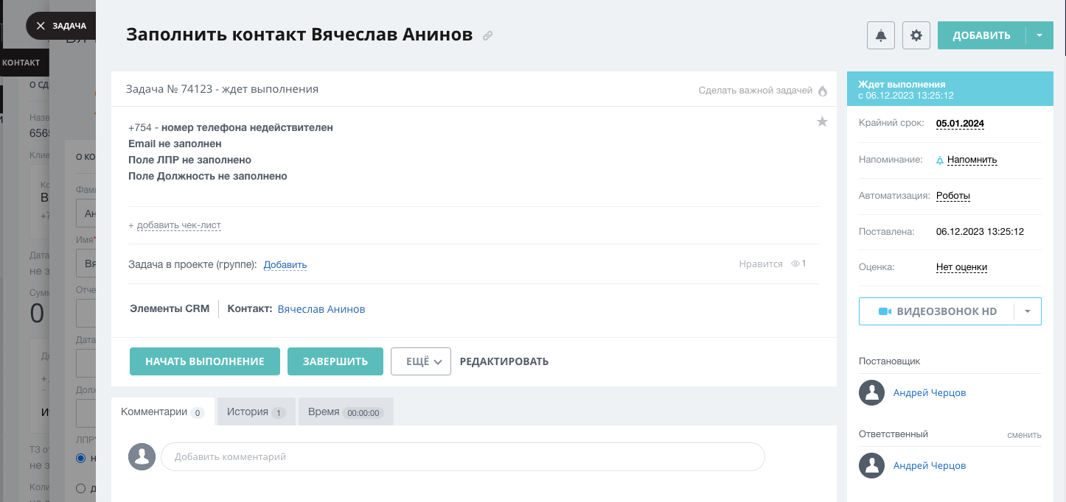Open contact link Вячеслав Анинов
The image size is (1066, 502).
[321, 309]
